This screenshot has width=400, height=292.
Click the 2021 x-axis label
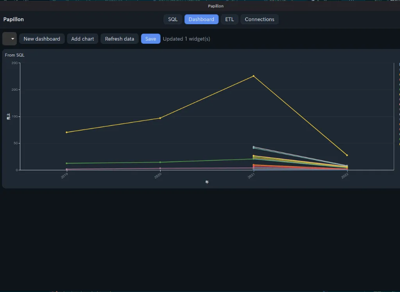pos(251,176)
